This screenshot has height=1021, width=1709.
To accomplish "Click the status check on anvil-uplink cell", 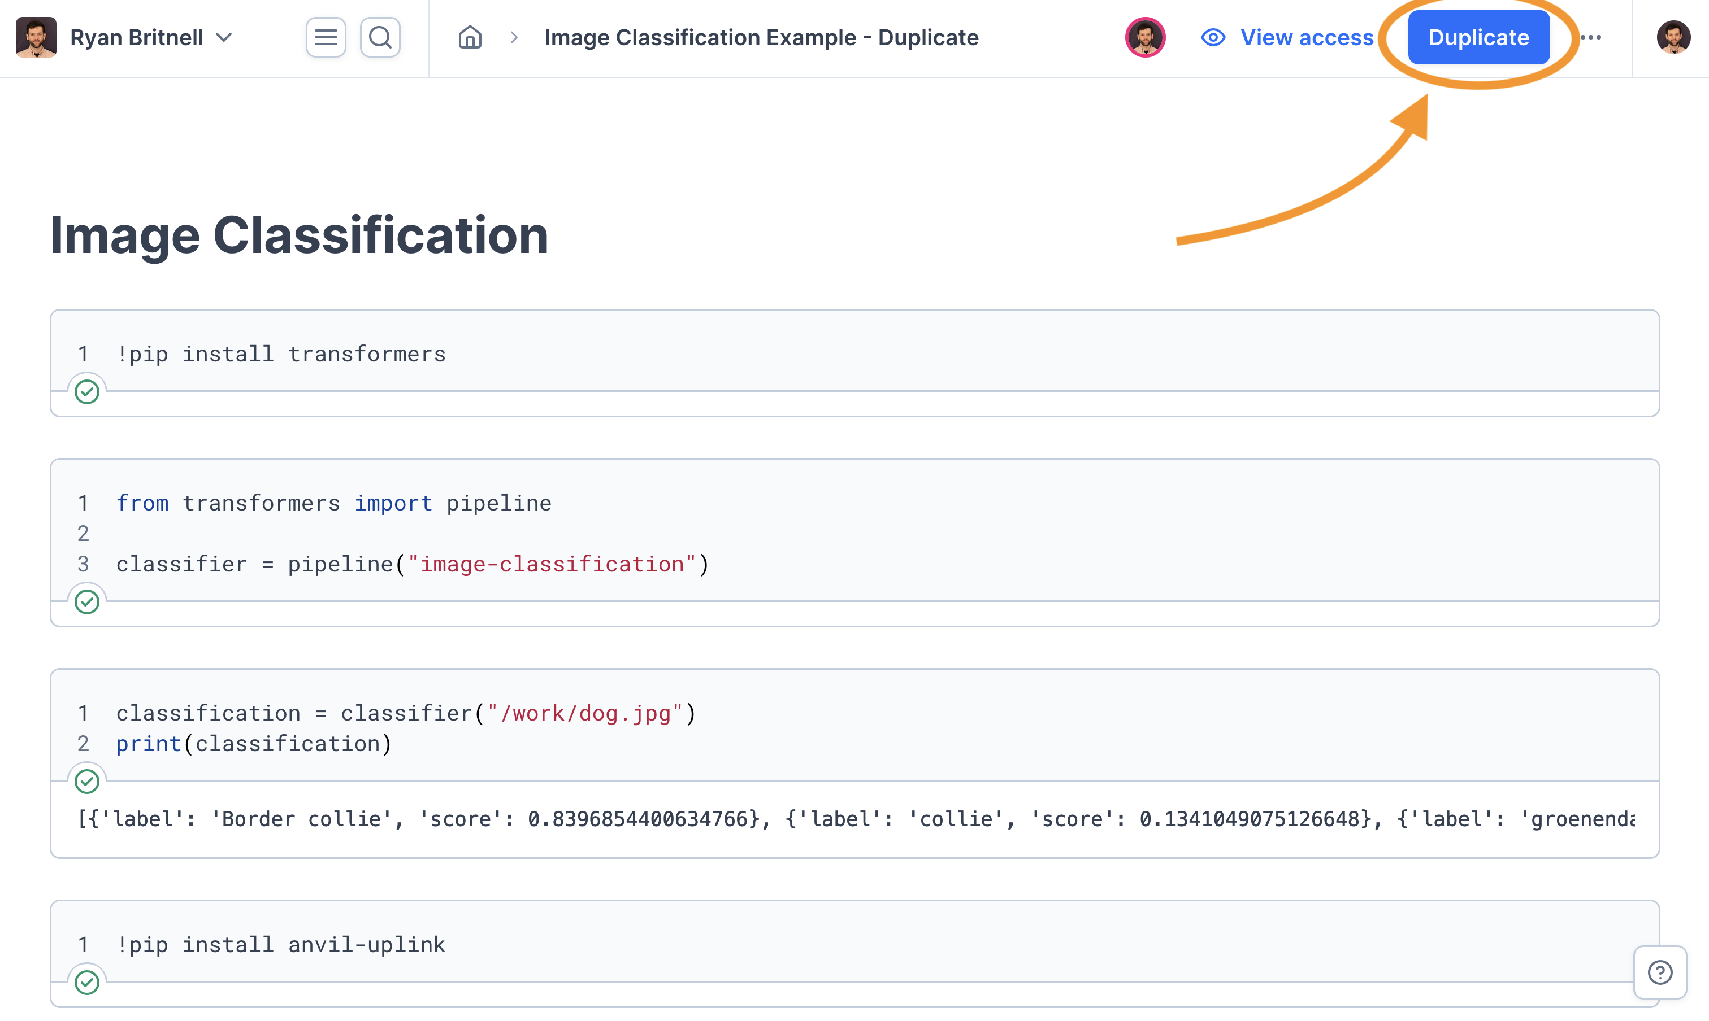I will (x=87, y=983).
